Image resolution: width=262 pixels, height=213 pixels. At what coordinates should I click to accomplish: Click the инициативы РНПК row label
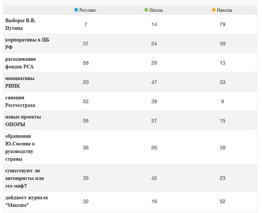pos(20,82)
